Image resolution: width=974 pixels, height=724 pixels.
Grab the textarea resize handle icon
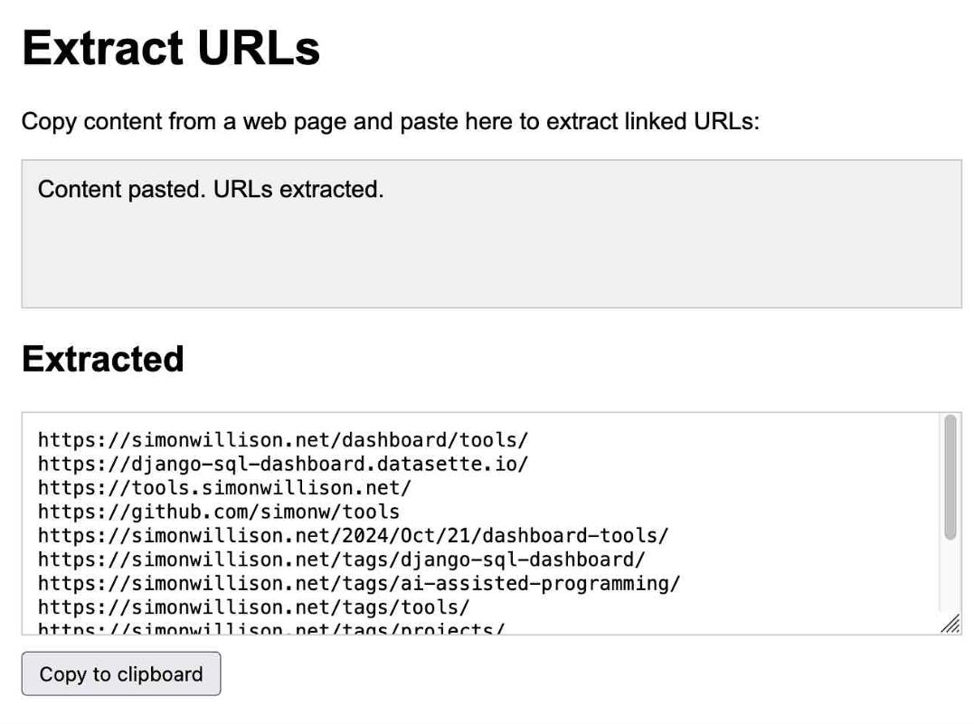(949, 625)
